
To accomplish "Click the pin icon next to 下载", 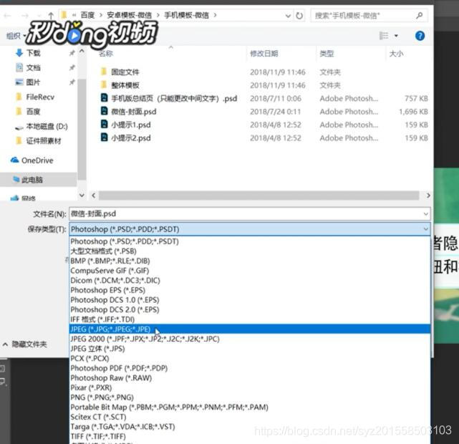I will 72,53.
